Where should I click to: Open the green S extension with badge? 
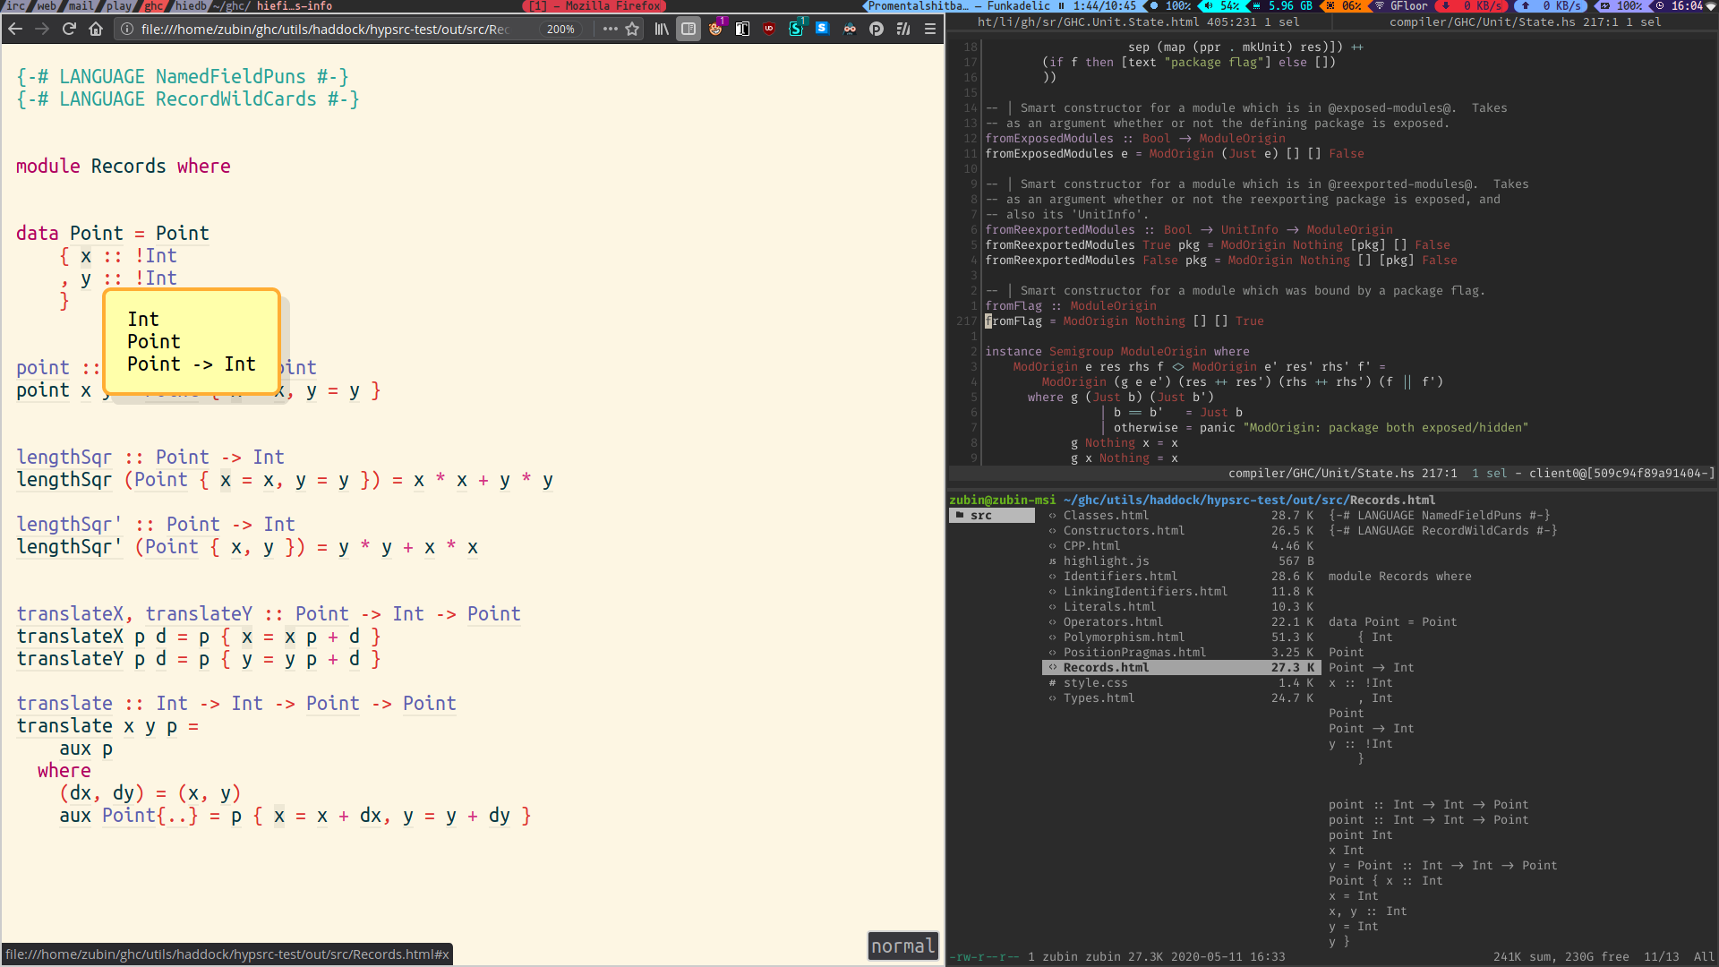point(796,29)
